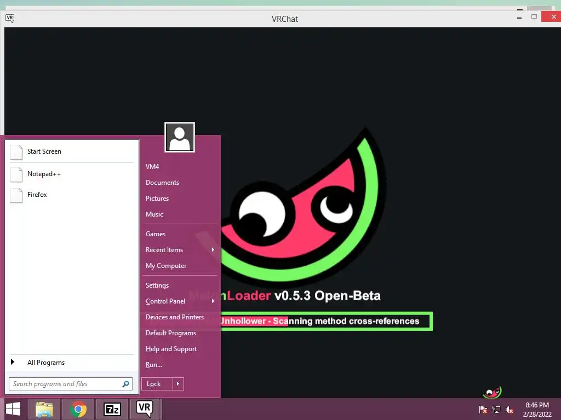Click the Recent Items label
The image size is (561, 420).
tap(164, 250)
